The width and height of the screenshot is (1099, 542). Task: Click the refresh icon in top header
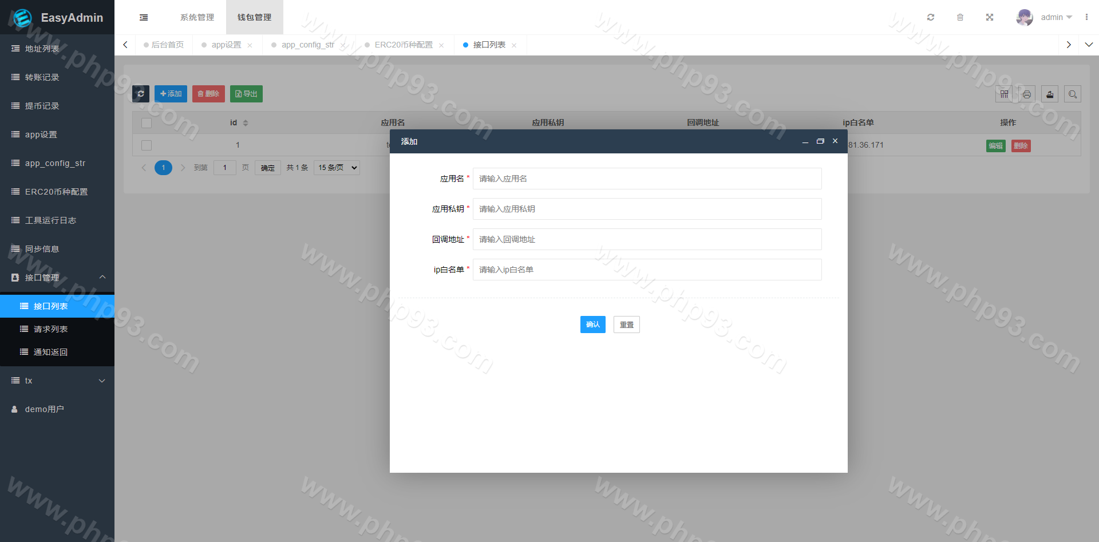point(931,17)
